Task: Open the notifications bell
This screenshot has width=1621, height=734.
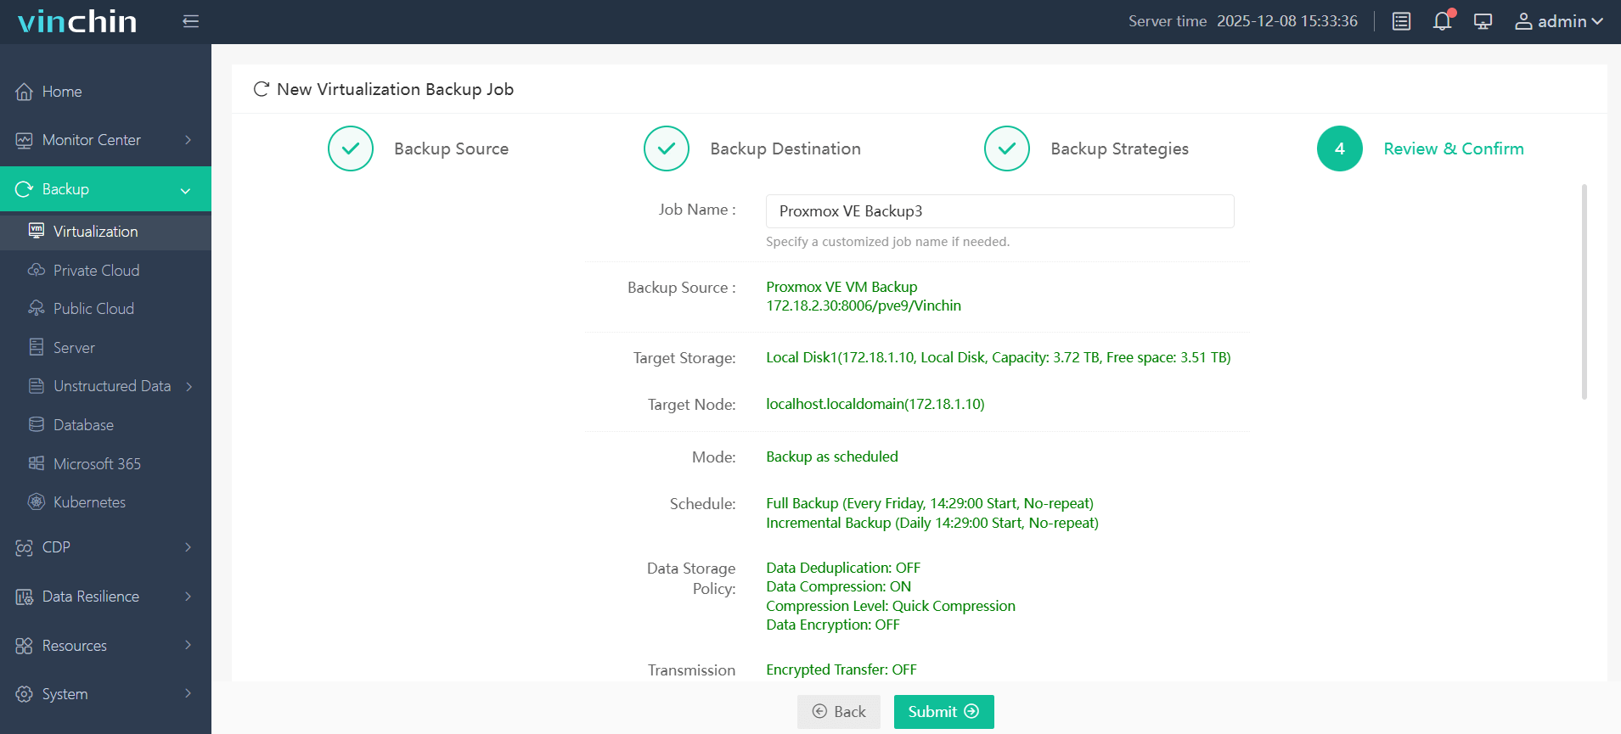Action: [x=1442, y=21]
